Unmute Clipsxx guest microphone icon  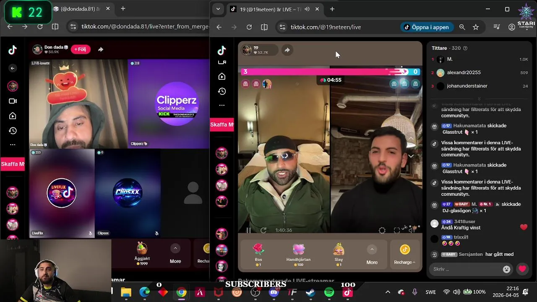tap(156, 233)
